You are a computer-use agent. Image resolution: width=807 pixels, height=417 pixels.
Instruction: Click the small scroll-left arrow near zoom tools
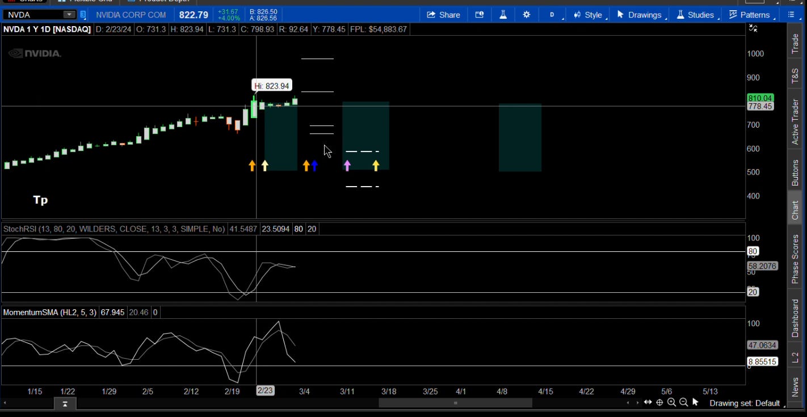(x=628, y=403)
